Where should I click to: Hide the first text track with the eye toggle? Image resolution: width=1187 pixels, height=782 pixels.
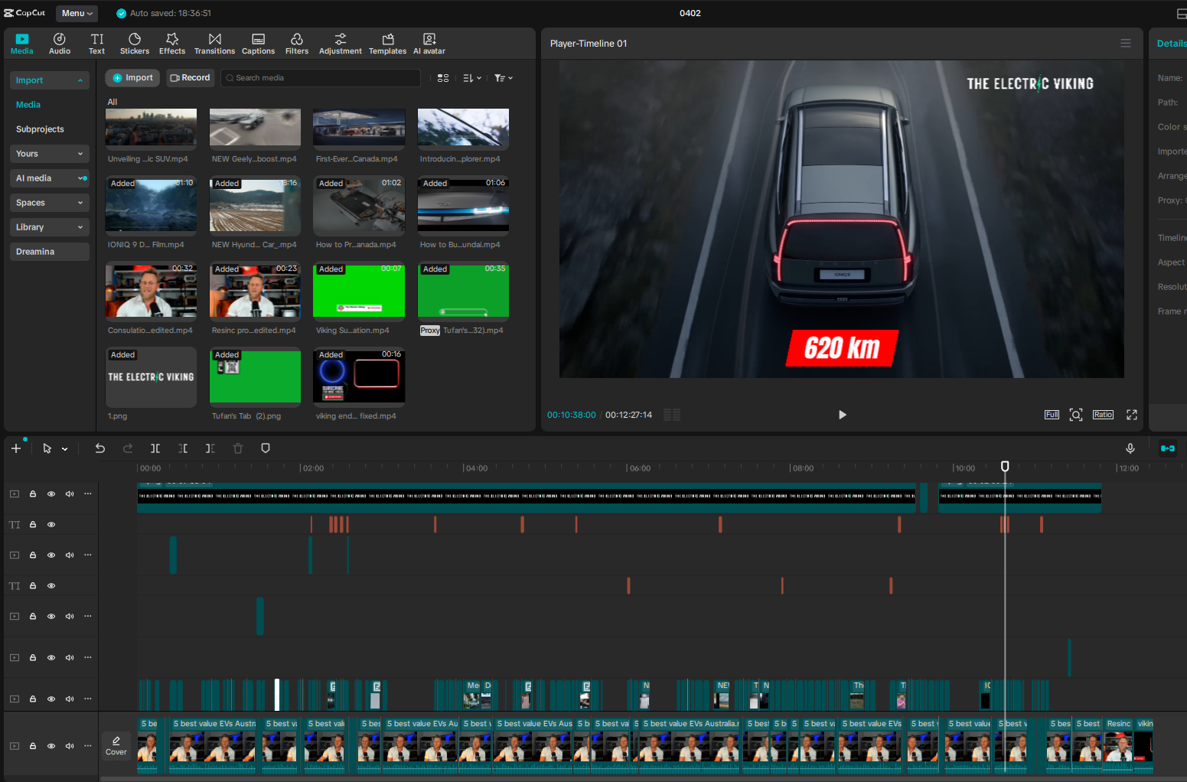click(51, 524)
